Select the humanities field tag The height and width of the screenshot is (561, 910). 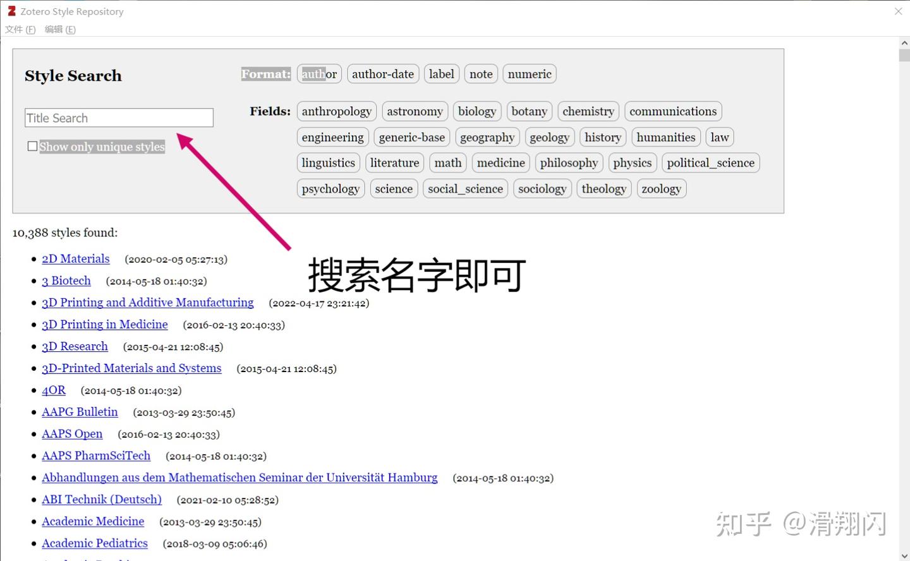[x=666, y=137]
